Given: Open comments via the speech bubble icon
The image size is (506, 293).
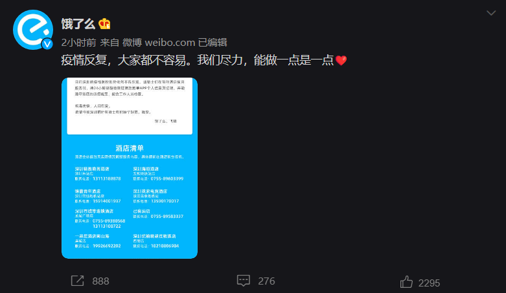Looking at the screenshot, I should point(244,281).
